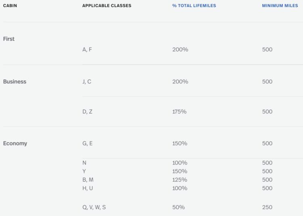Click the Q, V, W, S class cell
This screenshot has height=216, width=303.
coord(94,207)
